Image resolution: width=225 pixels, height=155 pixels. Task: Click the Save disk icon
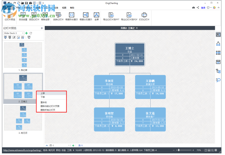click(x=26, y=3)
